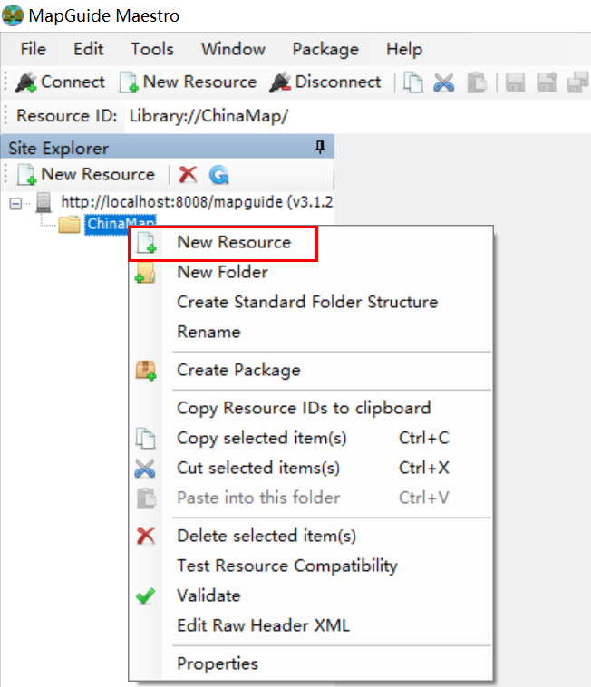The width and height of the screenshot is (591, 687).
Task: Choose Cut selected items(s)
Action: click(x=311, y=468)
